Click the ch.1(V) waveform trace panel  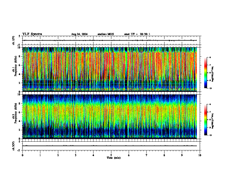111,40
